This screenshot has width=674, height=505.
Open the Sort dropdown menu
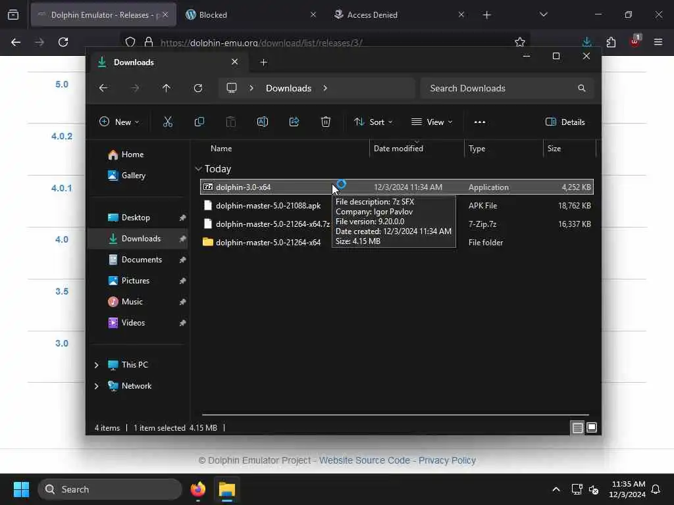(373, 122)
